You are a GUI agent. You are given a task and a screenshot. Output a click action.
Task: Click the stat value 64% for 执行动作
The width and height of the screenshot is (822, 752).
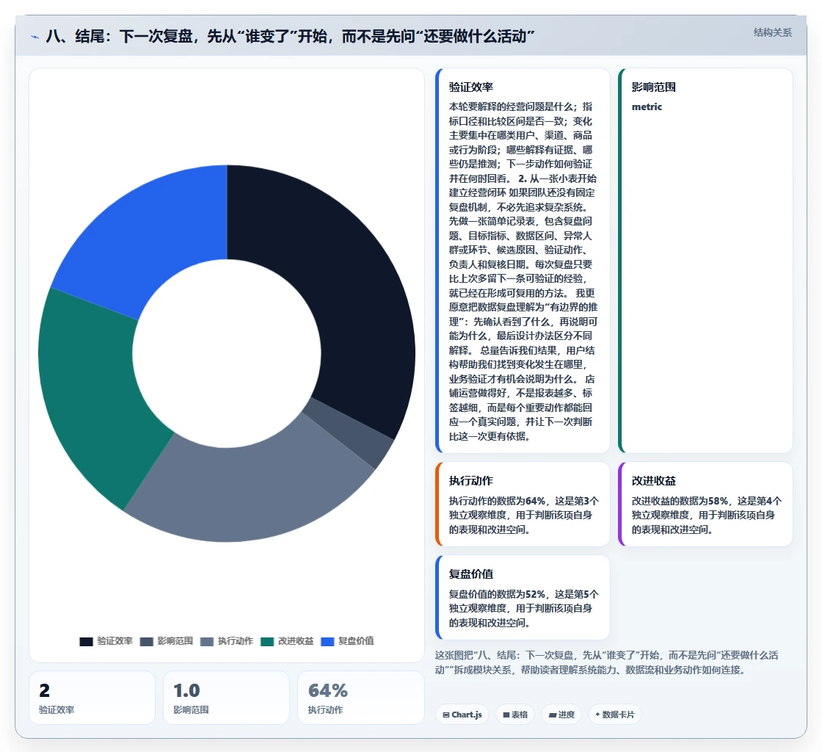pos(327,690)
